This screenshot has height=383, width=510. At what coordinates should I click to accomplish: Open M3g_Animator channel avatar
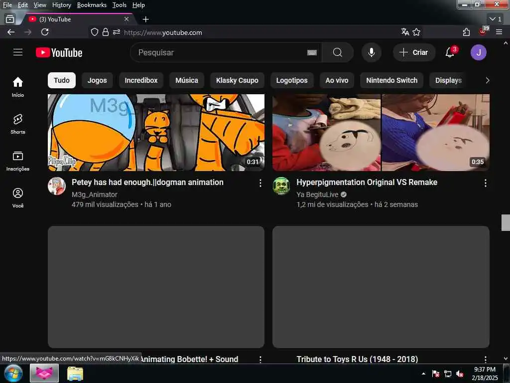pos(57,186)
